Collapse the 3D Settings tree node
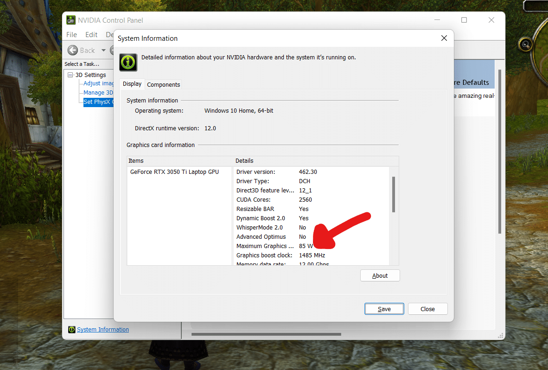The height and width of the screenshot is (370, 548). click(70, 75)
